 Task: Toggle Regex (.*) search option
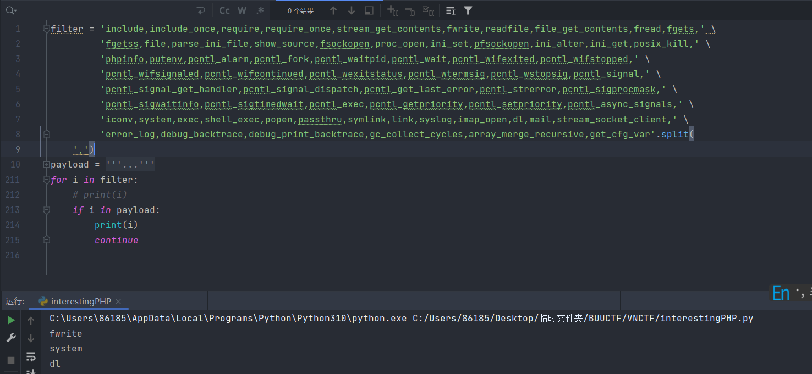pos(260,10)
